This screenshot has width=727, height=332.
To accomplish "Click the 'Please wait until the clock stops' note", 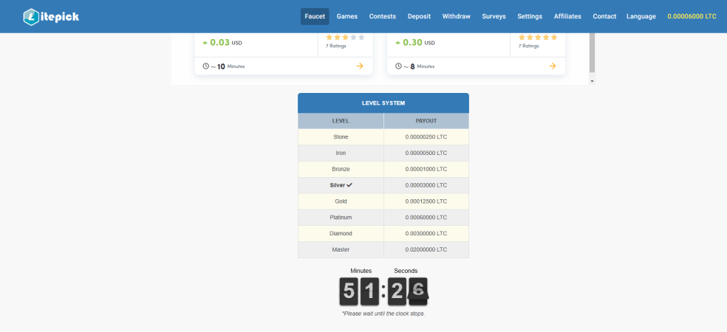I will pos(383,314).
